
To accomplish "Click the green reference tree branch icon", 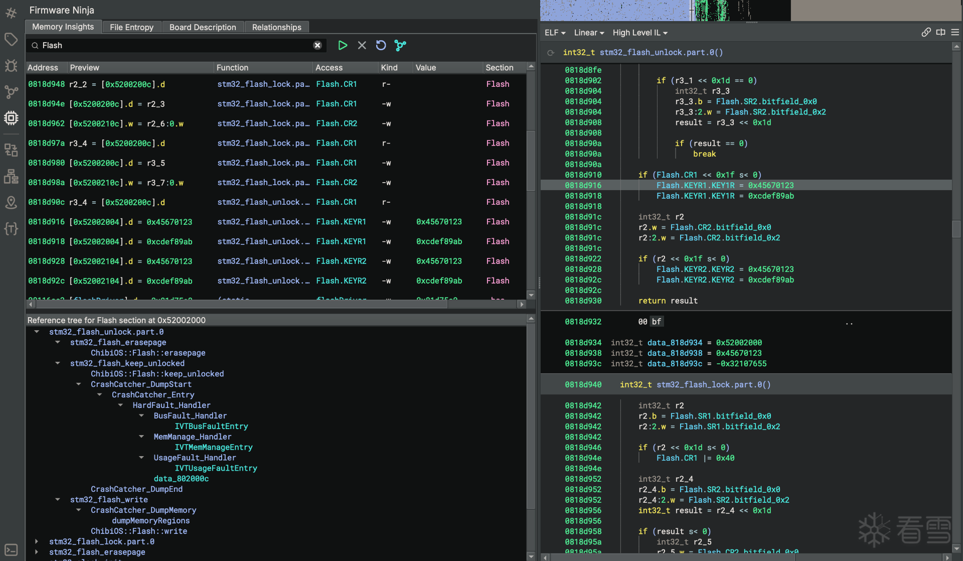I will pos(400,46).
